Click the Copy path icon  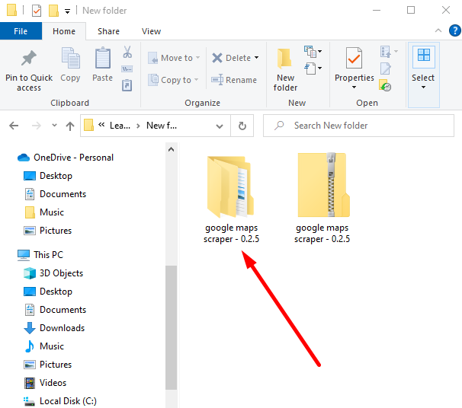(x=127, y=69)
